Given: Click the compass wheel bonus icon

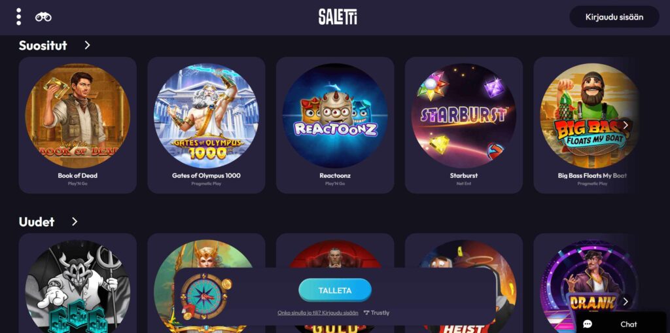Looking at the screenshot, I should tap(205, 296).
